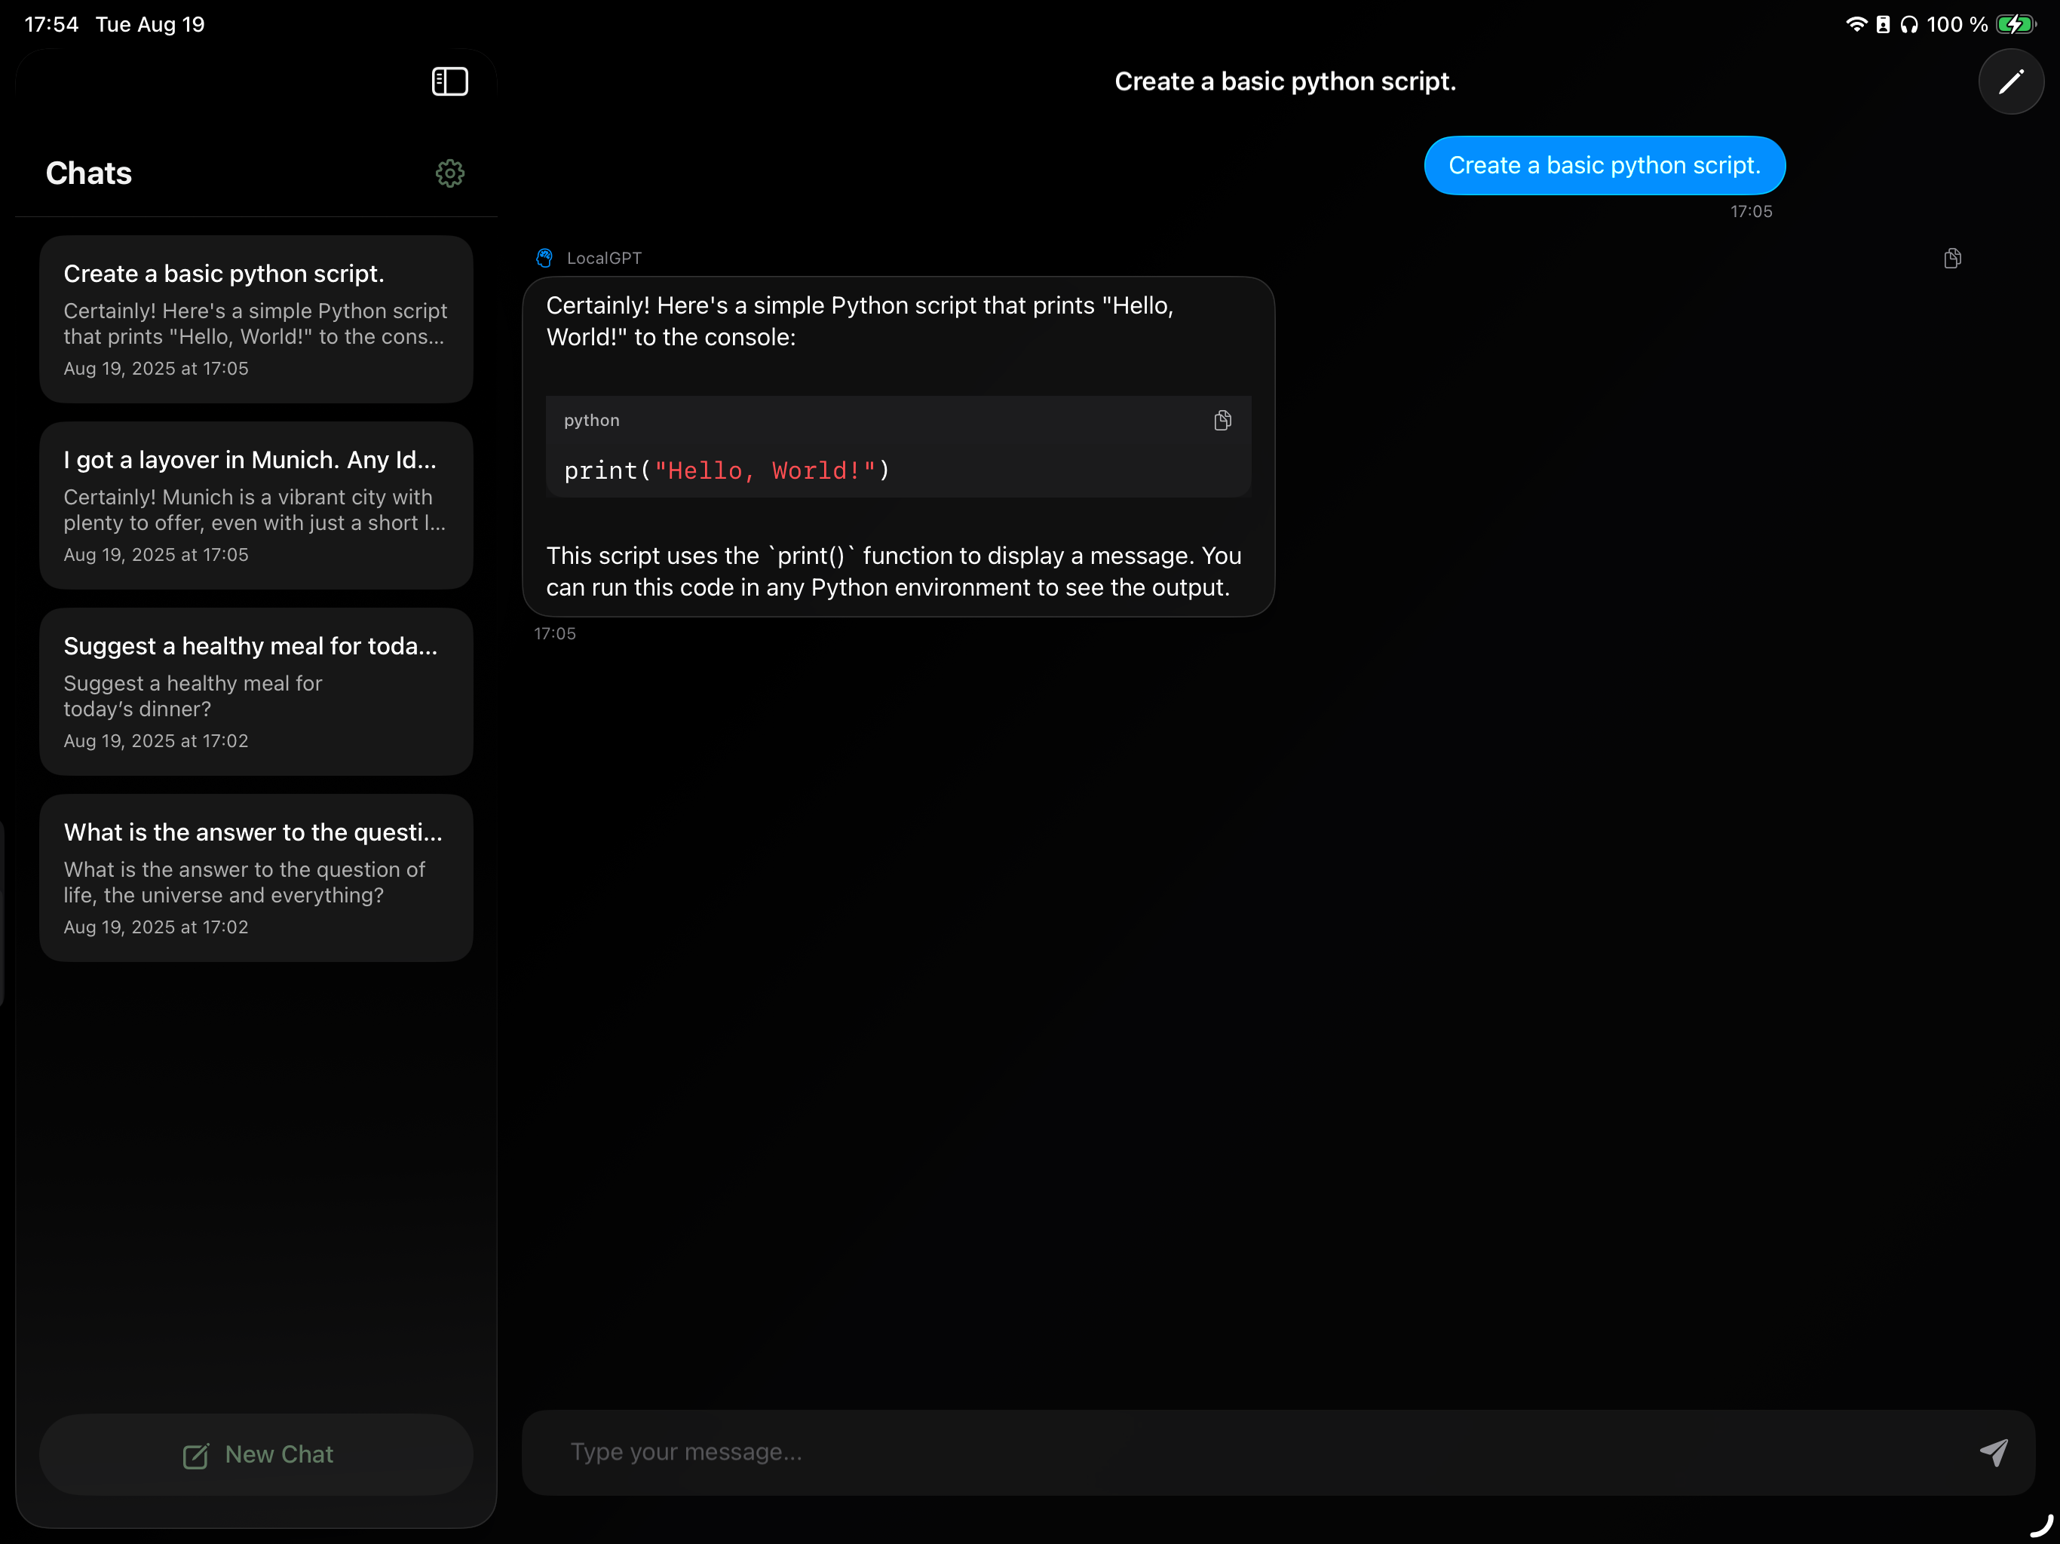Copy the python code block

[x=1223, y=421]
